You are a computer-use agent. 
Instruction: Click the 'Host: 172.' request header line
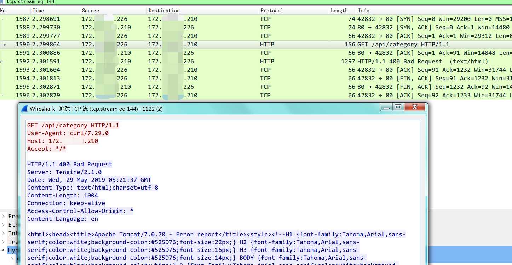tap(63, 141)
